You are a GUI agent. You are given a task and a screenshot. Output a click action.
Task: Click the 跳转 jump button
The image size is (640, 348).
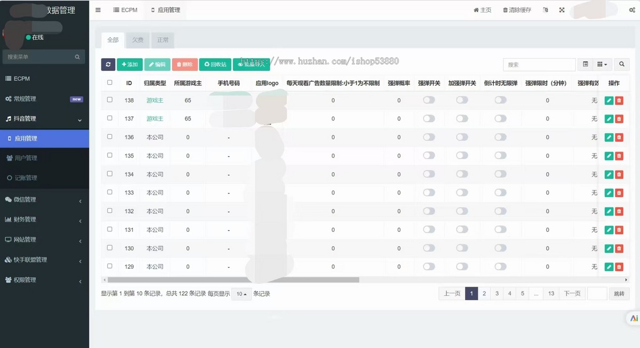(x=619, y=294)
